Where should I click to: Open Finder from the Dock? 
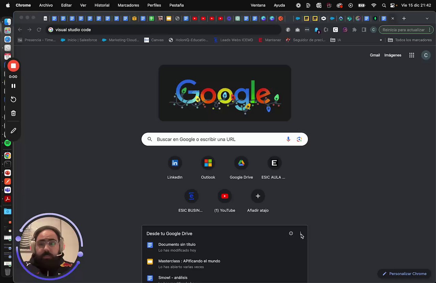(x=7, y=22)
